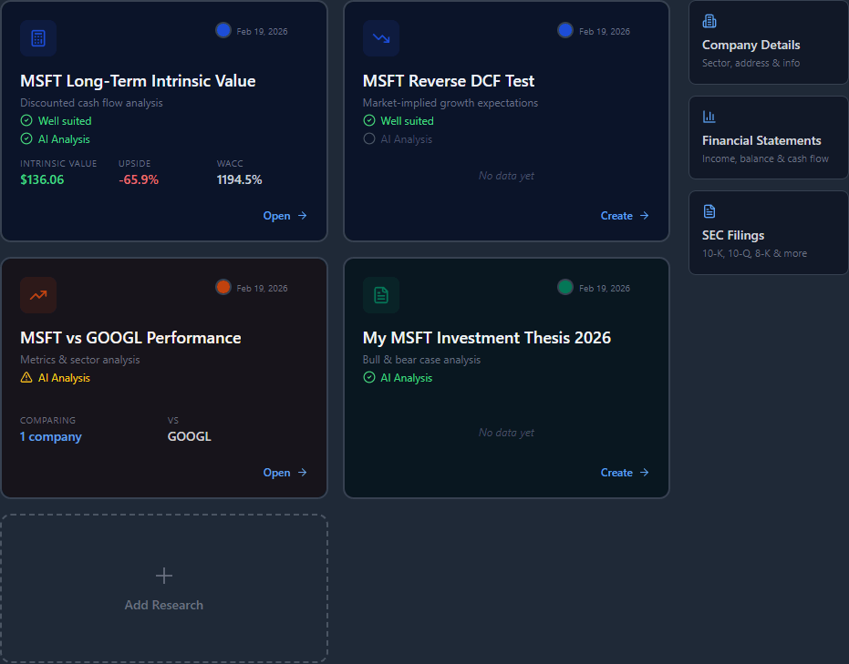Click the bar chart icon above Financial Statements

coord(709,117)
